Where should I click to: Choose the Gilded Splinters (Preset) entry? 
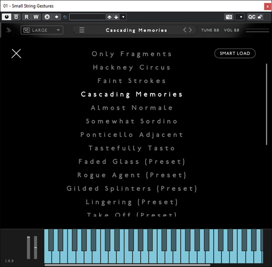[x=131, y=189]
